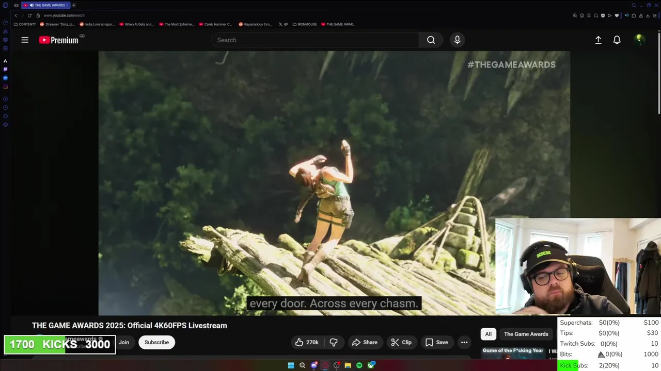Select the All filter chip
Viewport: 661px width, 371px height.
click(488, 334)
